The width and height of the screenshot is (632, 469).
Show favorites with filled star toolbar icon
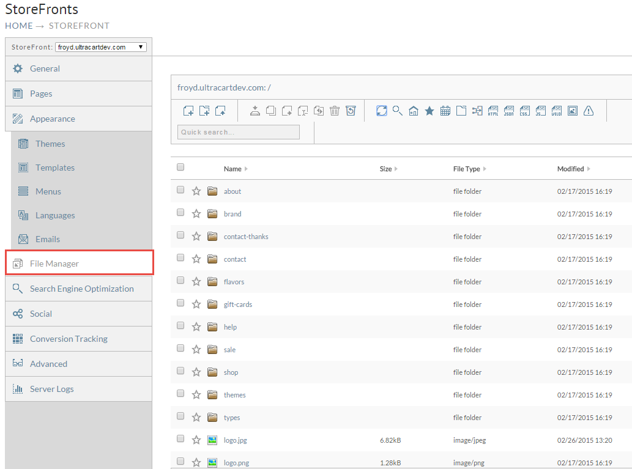coord(429,111)
